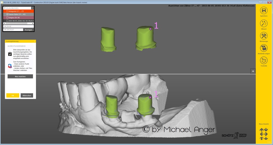Click the Neue Ansicht label
This screenshot has width=273, height=145.
(264, 124)
